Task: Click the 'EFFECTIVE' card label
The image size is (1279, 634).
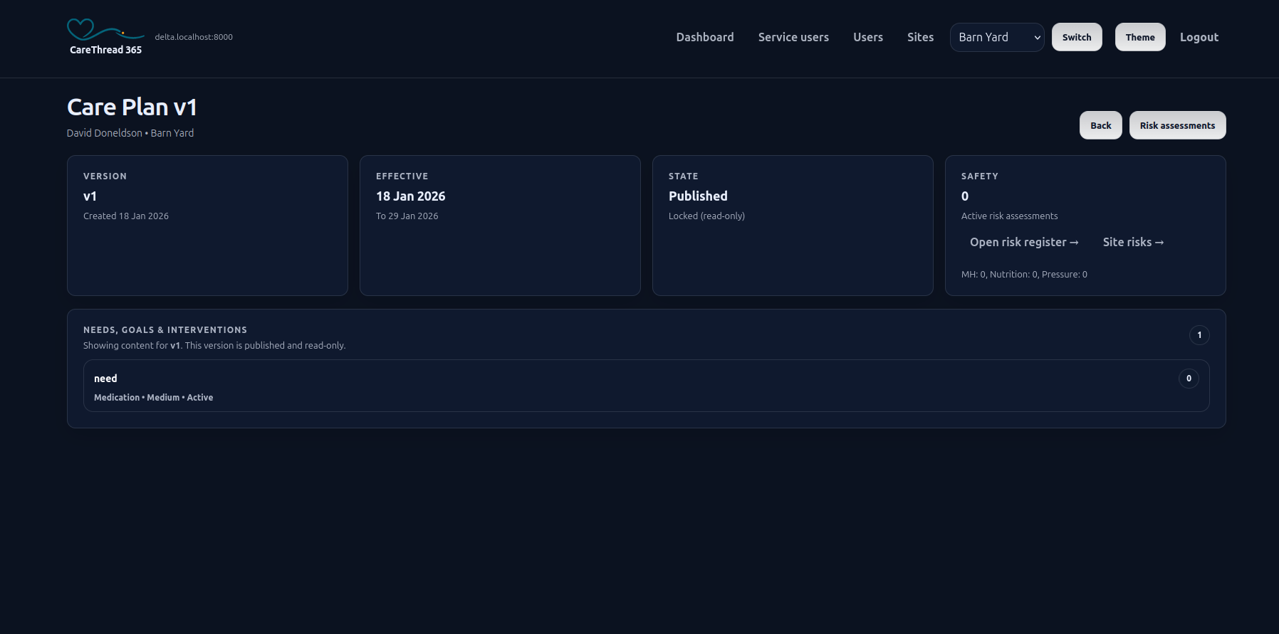Action: (x=402, y=176)
